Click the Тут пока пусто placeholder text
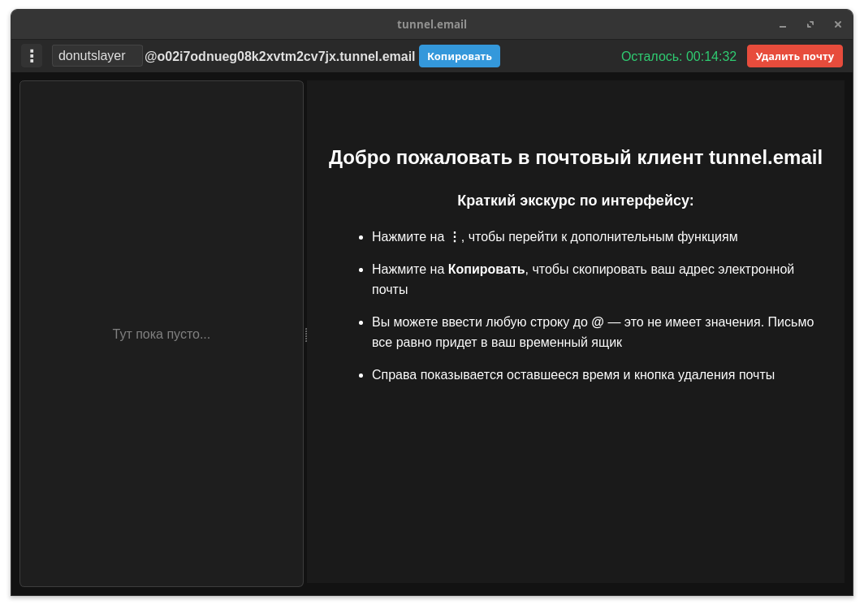The width and height of the screenshot is (864, 609). tap(162, 334)
